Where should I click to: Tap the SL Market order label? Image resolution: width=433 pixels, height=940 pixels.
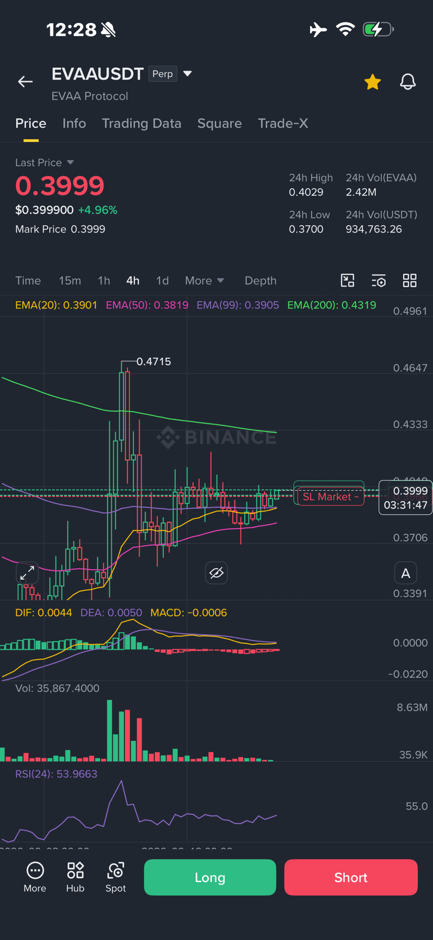coord(331,496)
